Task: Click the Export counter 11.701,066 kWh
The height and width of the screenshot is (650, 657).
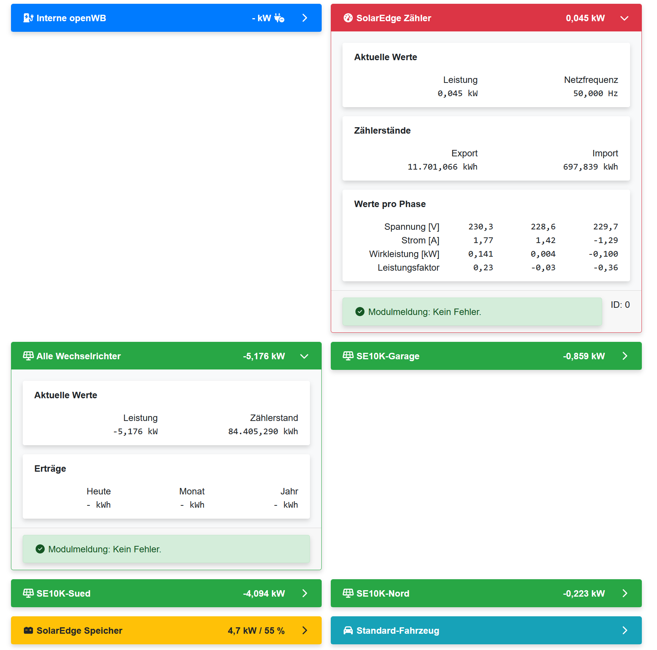Action: point(442,167)
